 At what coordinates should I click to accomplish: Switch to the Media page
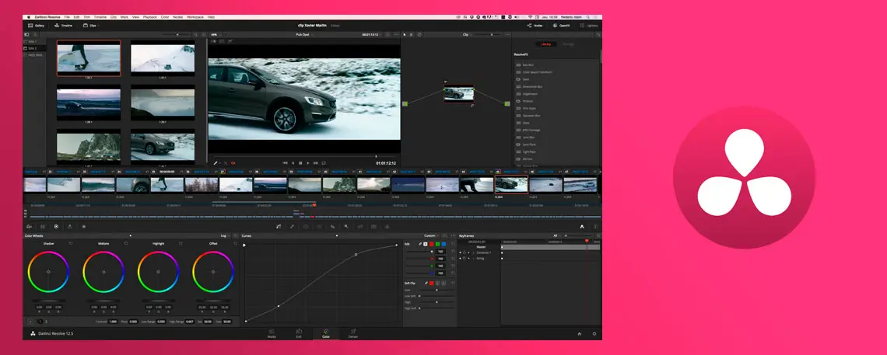point(272,333)
